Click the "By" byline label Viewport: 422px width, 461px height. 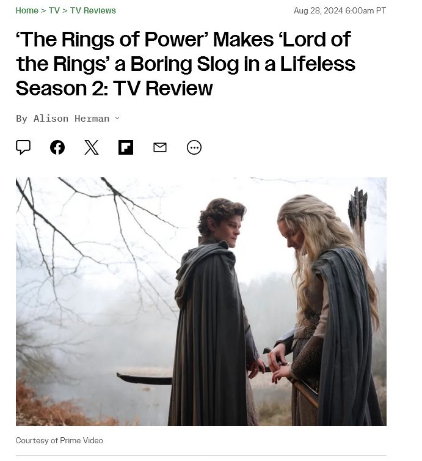tap(22, 119)
